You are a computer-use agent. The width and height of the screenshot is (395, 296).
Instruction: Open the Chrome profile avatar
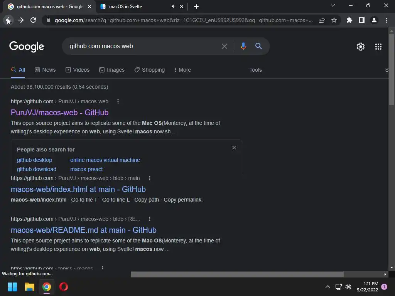pos(374,20)
